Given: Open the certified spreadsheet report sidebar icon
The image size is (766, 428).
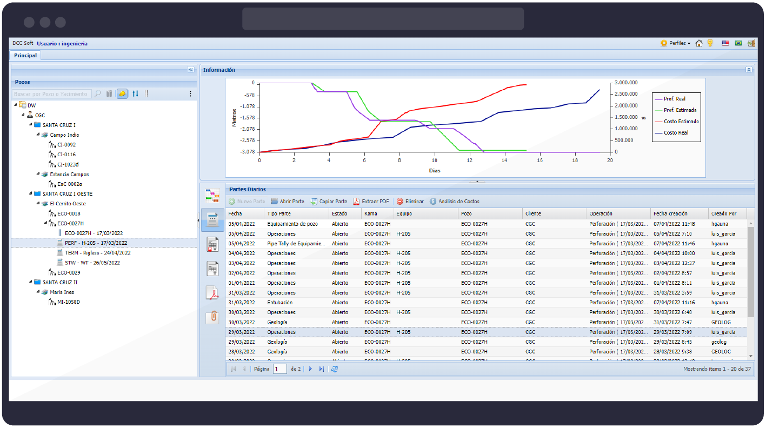Looking at the screenshot, I should [x=212, y=244].
